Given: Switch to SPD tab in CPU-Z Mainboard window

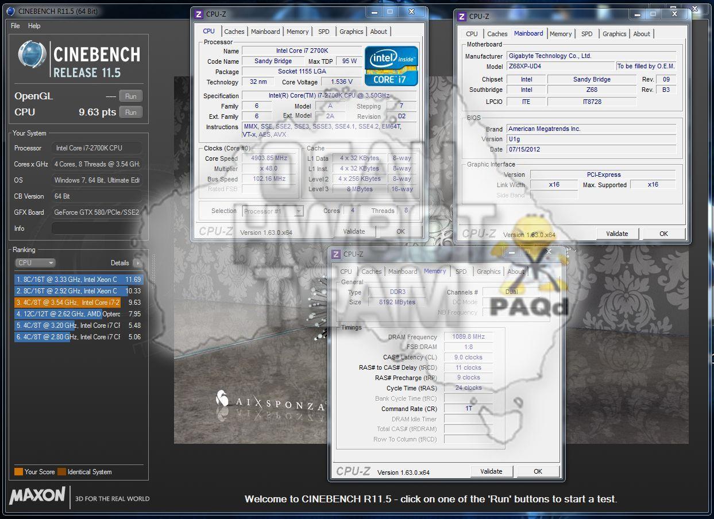Looking at the screenshot, I should [587, 34].
